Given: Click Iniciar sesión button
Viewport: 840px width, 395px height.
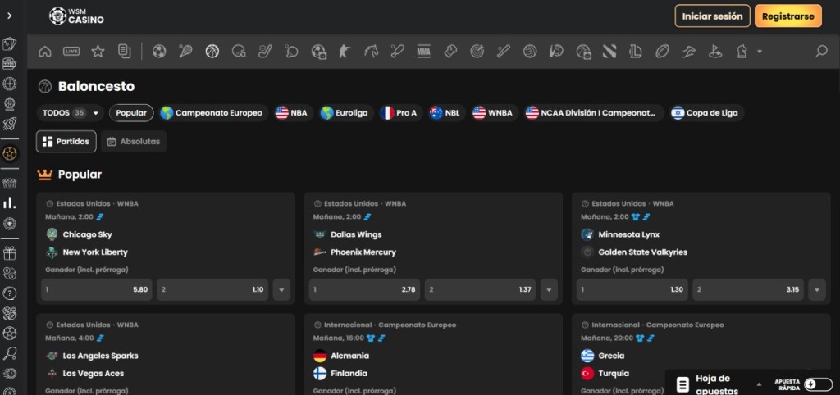Looking at the screenshot, I should (x=712, y=16).
